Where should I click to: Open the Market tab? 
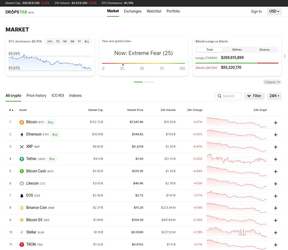[113, 11]
